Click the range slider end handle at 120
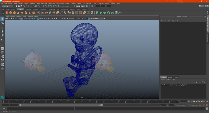Image resolution: width=209 pixels, height=113 pixels. (x=102, y=105)
